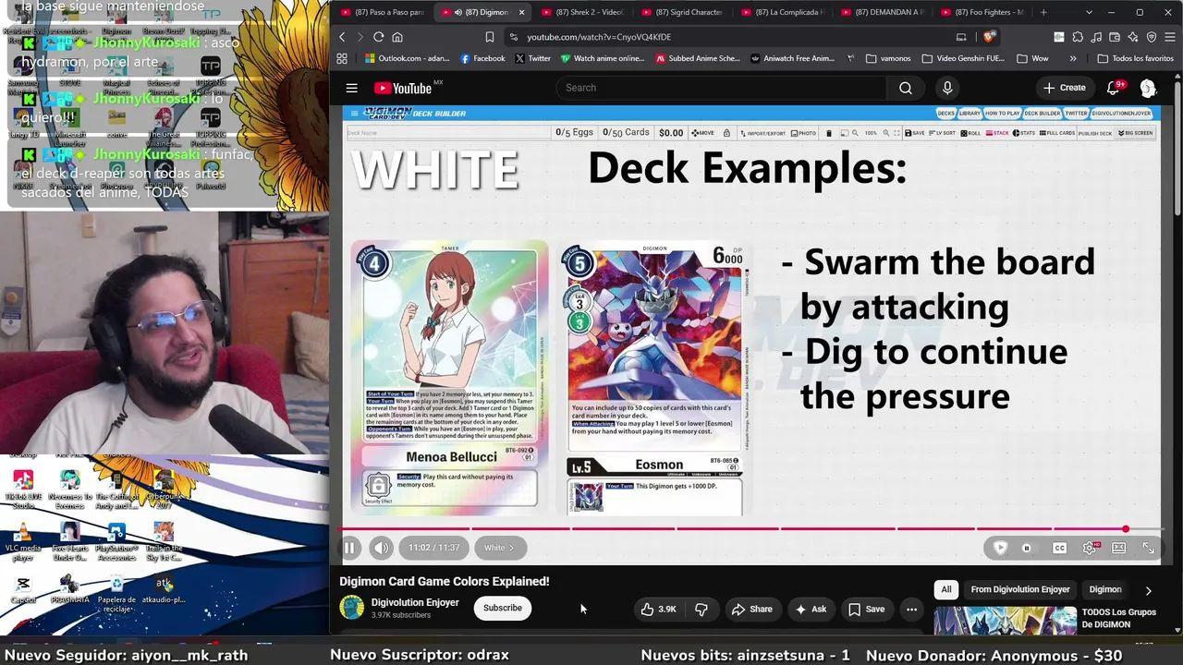
Task: Open the Digivolution Enjoyer channel avatar
Action: click(x=352, y=607)
